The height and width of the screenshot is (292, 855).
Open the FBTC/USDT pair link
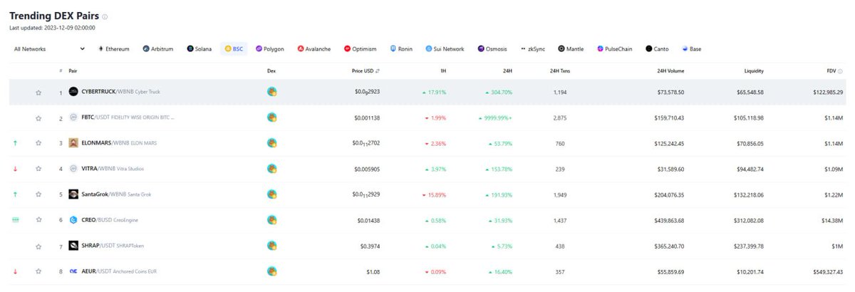click(x=128, y=118)
